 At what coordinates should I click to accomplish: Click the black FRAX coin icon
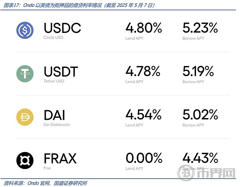pyautogui.click(x=25, y=161)
